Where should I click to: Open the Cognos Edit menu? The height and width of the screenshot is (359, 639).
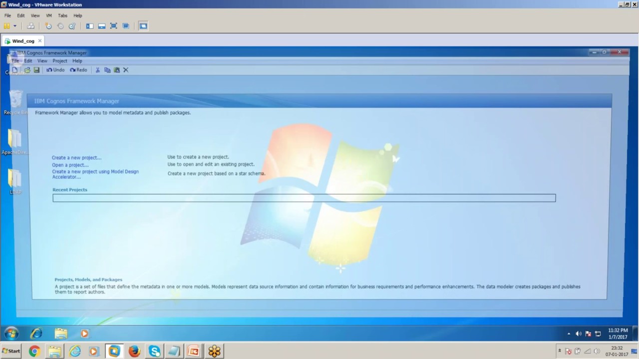[28, 61]
